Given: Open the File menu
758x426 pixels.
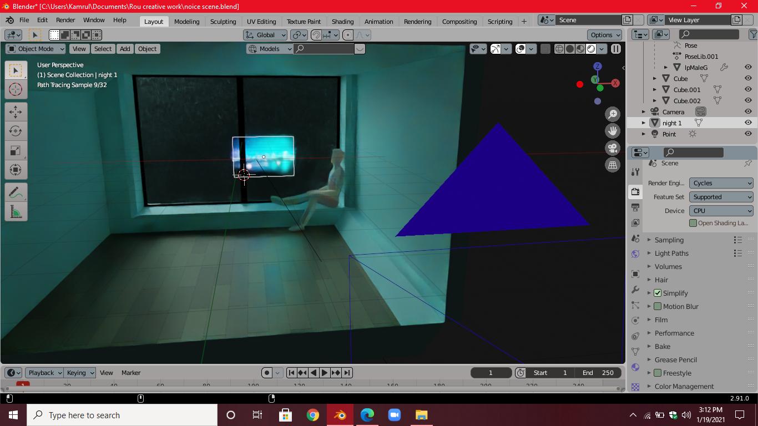Looking at the screenshot, I should [x=24, y=20].
